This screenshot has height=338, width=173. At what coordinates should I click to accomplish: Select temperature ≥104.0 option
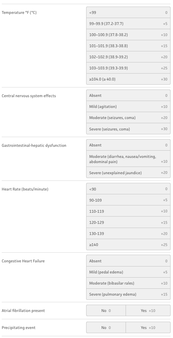(128, 79)
